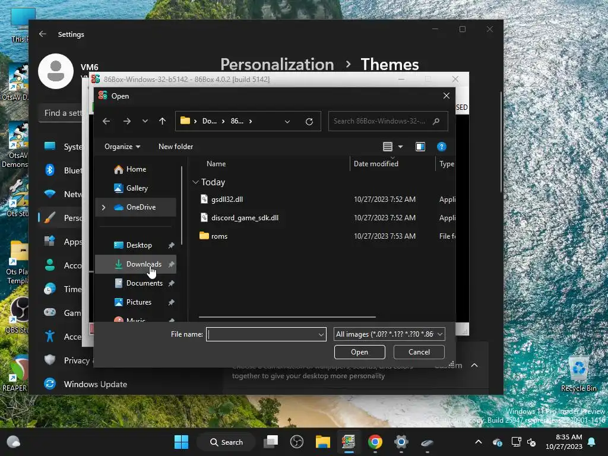Screen dimensions: 608x456
Task: Open notifications bell icon
Action: (592, 442)
